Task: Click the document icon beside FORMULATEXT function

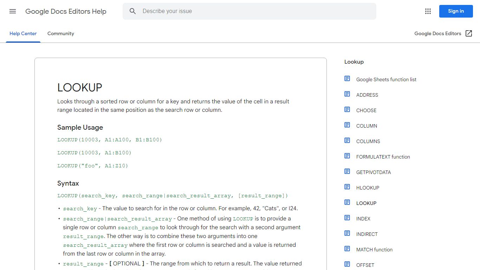Action: click(347, 156)
